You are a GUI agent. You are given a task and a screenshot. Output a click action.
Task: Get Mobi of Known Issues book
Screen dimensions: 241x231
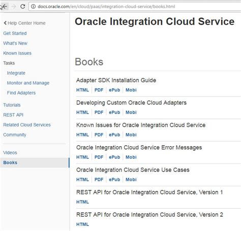click(x=131, y=135)
